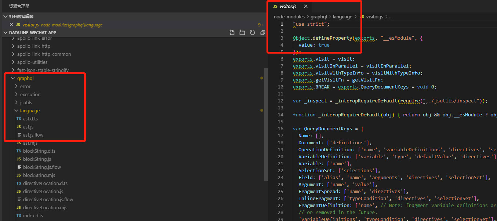This screenshot has width=497, height=221.
Task: Open the ast.js file
Action: coord(28,127)
